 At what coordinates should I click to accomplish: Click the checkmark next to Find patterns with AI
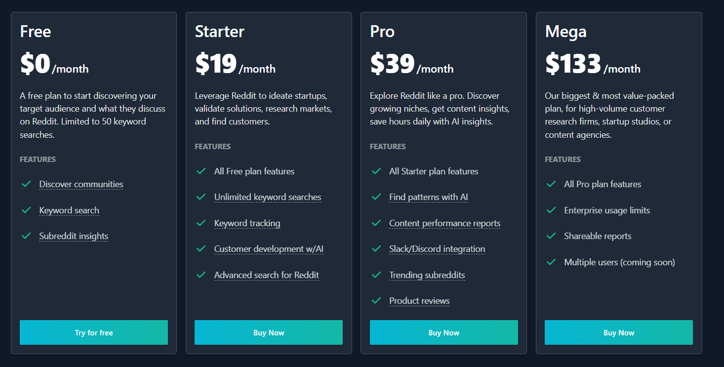click(376, 197)
